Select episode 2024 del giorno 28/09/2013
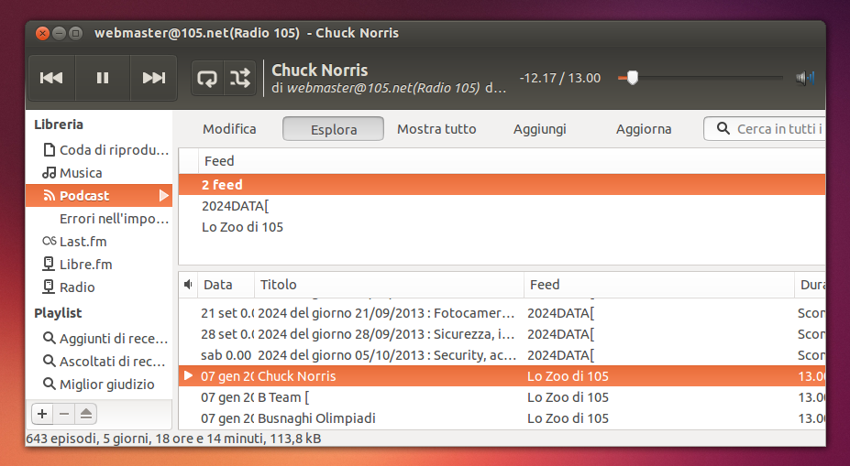The height and width of the screenshot is (466, 850). (x=502, y=334)
